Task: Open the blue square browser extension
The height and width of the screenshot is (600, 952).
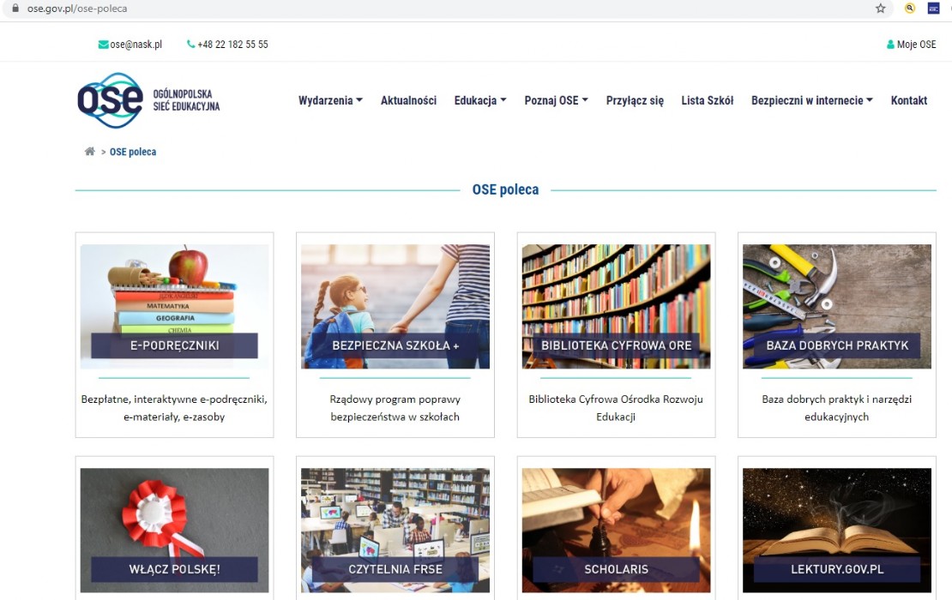Action: pyautogui.click(x=933, y=8)
